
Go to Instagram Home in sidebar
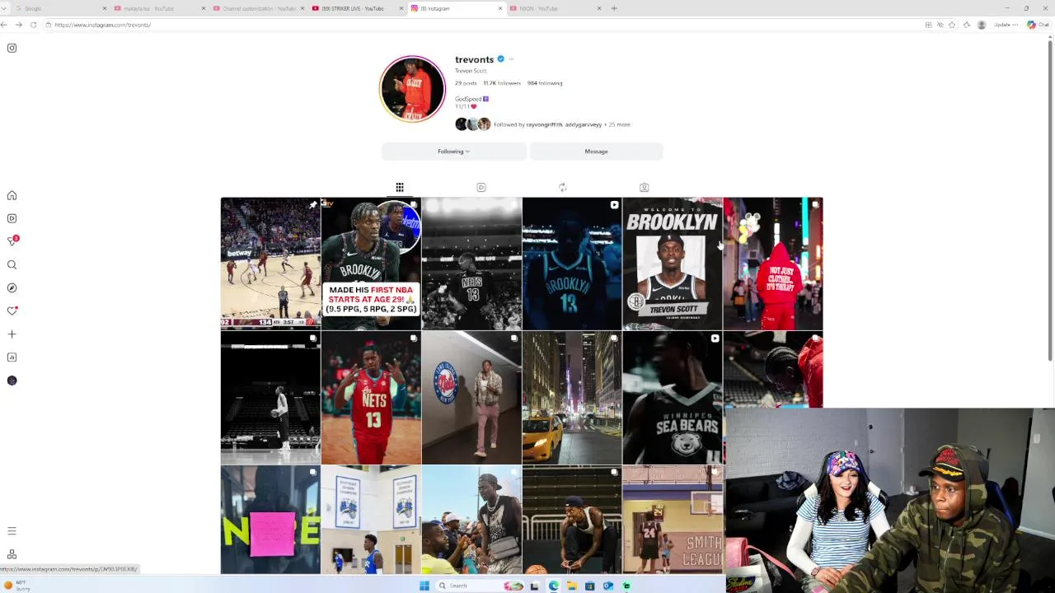click(x=12, y=195)
